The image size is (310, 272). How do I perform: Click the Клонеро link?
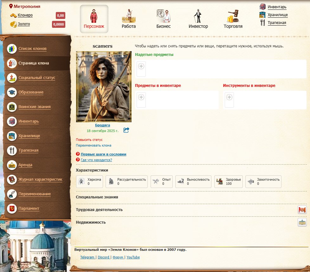25,15
